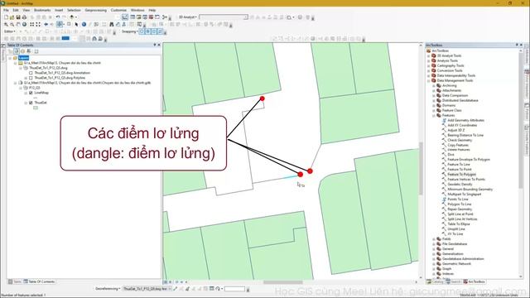The image size is (530, 298).
Task: Click the map view vertical scrollbar
Action: 421,161
